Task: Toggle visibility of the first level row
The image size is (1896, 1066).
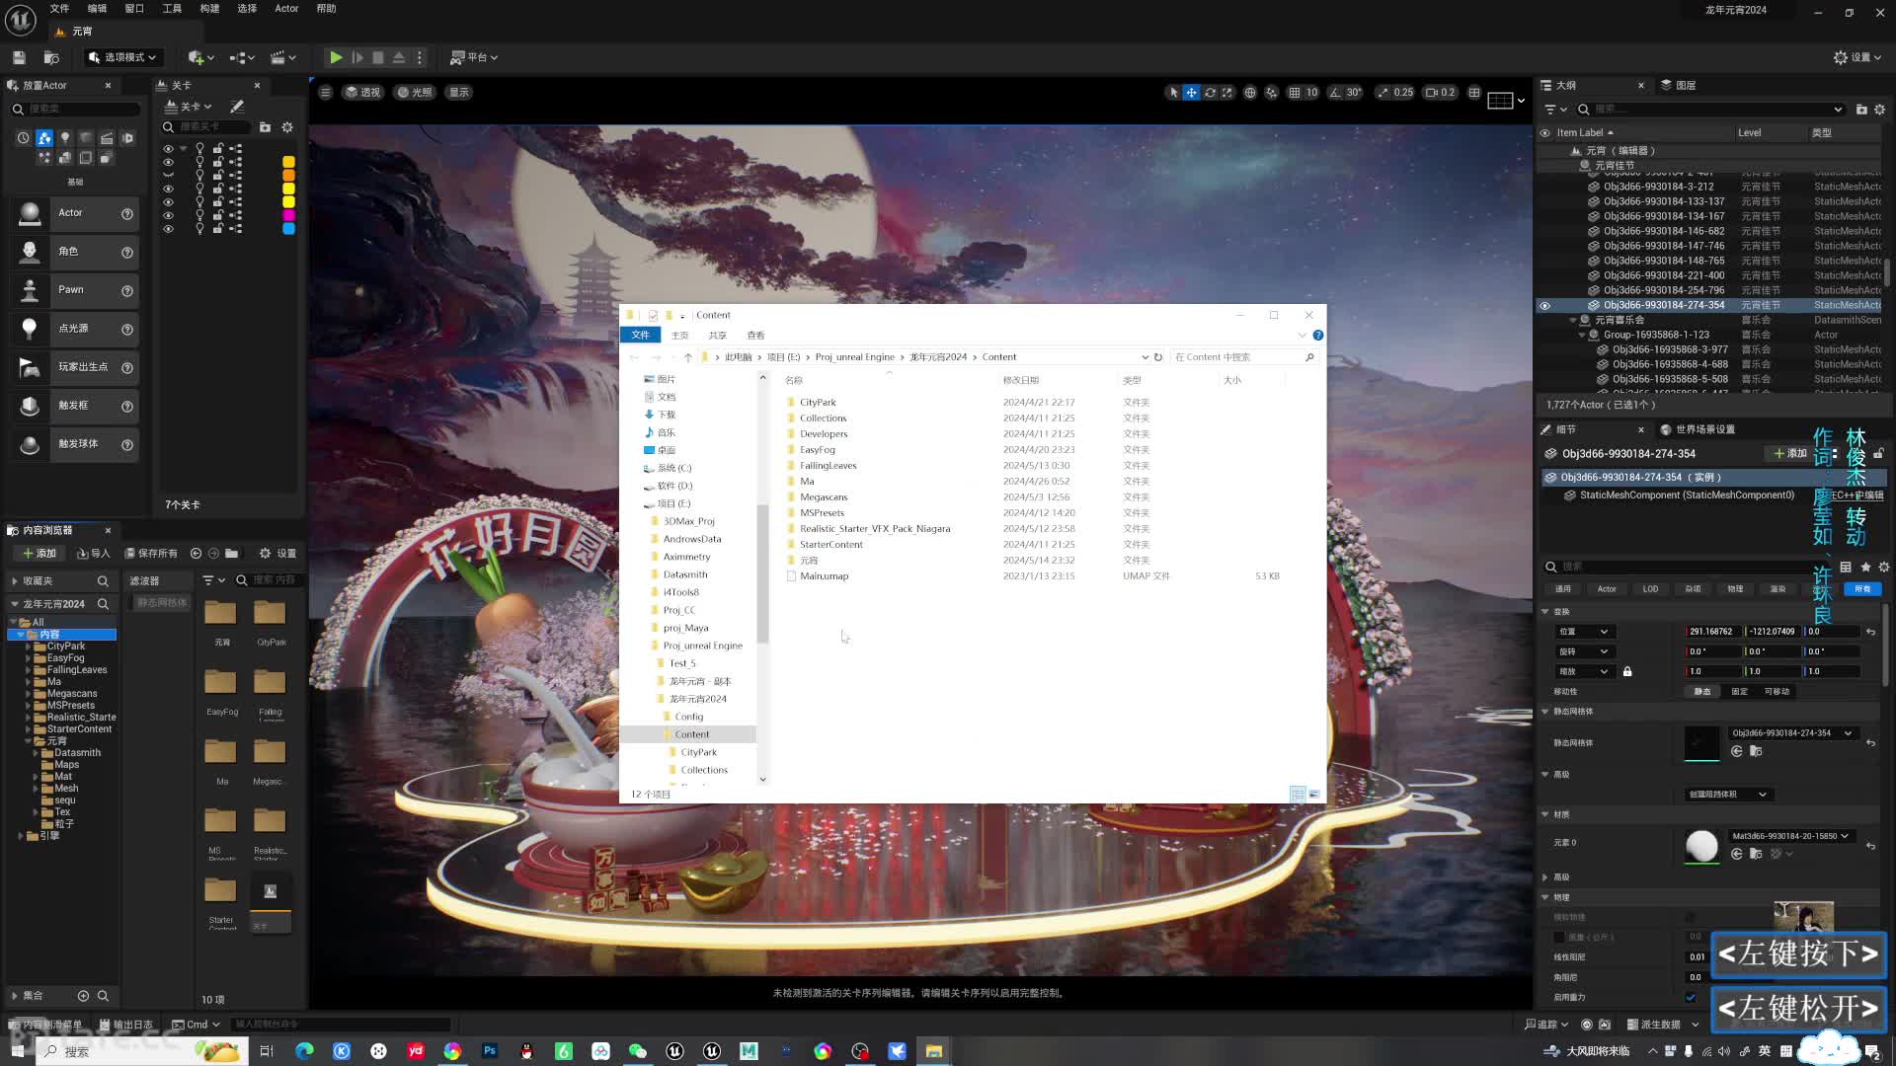Action: pyautogui.click(x=168, y=149)
